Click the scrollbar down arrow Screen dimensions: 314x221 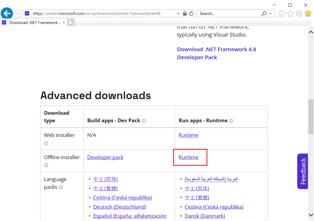(311, 215)
